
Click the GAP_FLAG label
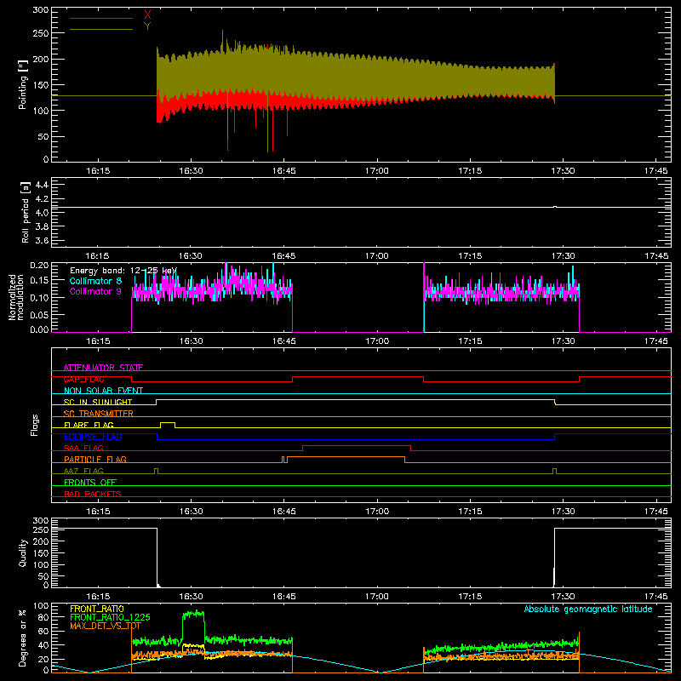[83, 379]
